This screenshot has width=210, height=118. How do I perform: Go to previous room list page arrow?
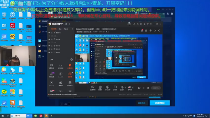[61, 104]
